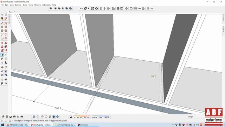Click the ABF label tag icon

click(85, 8)
